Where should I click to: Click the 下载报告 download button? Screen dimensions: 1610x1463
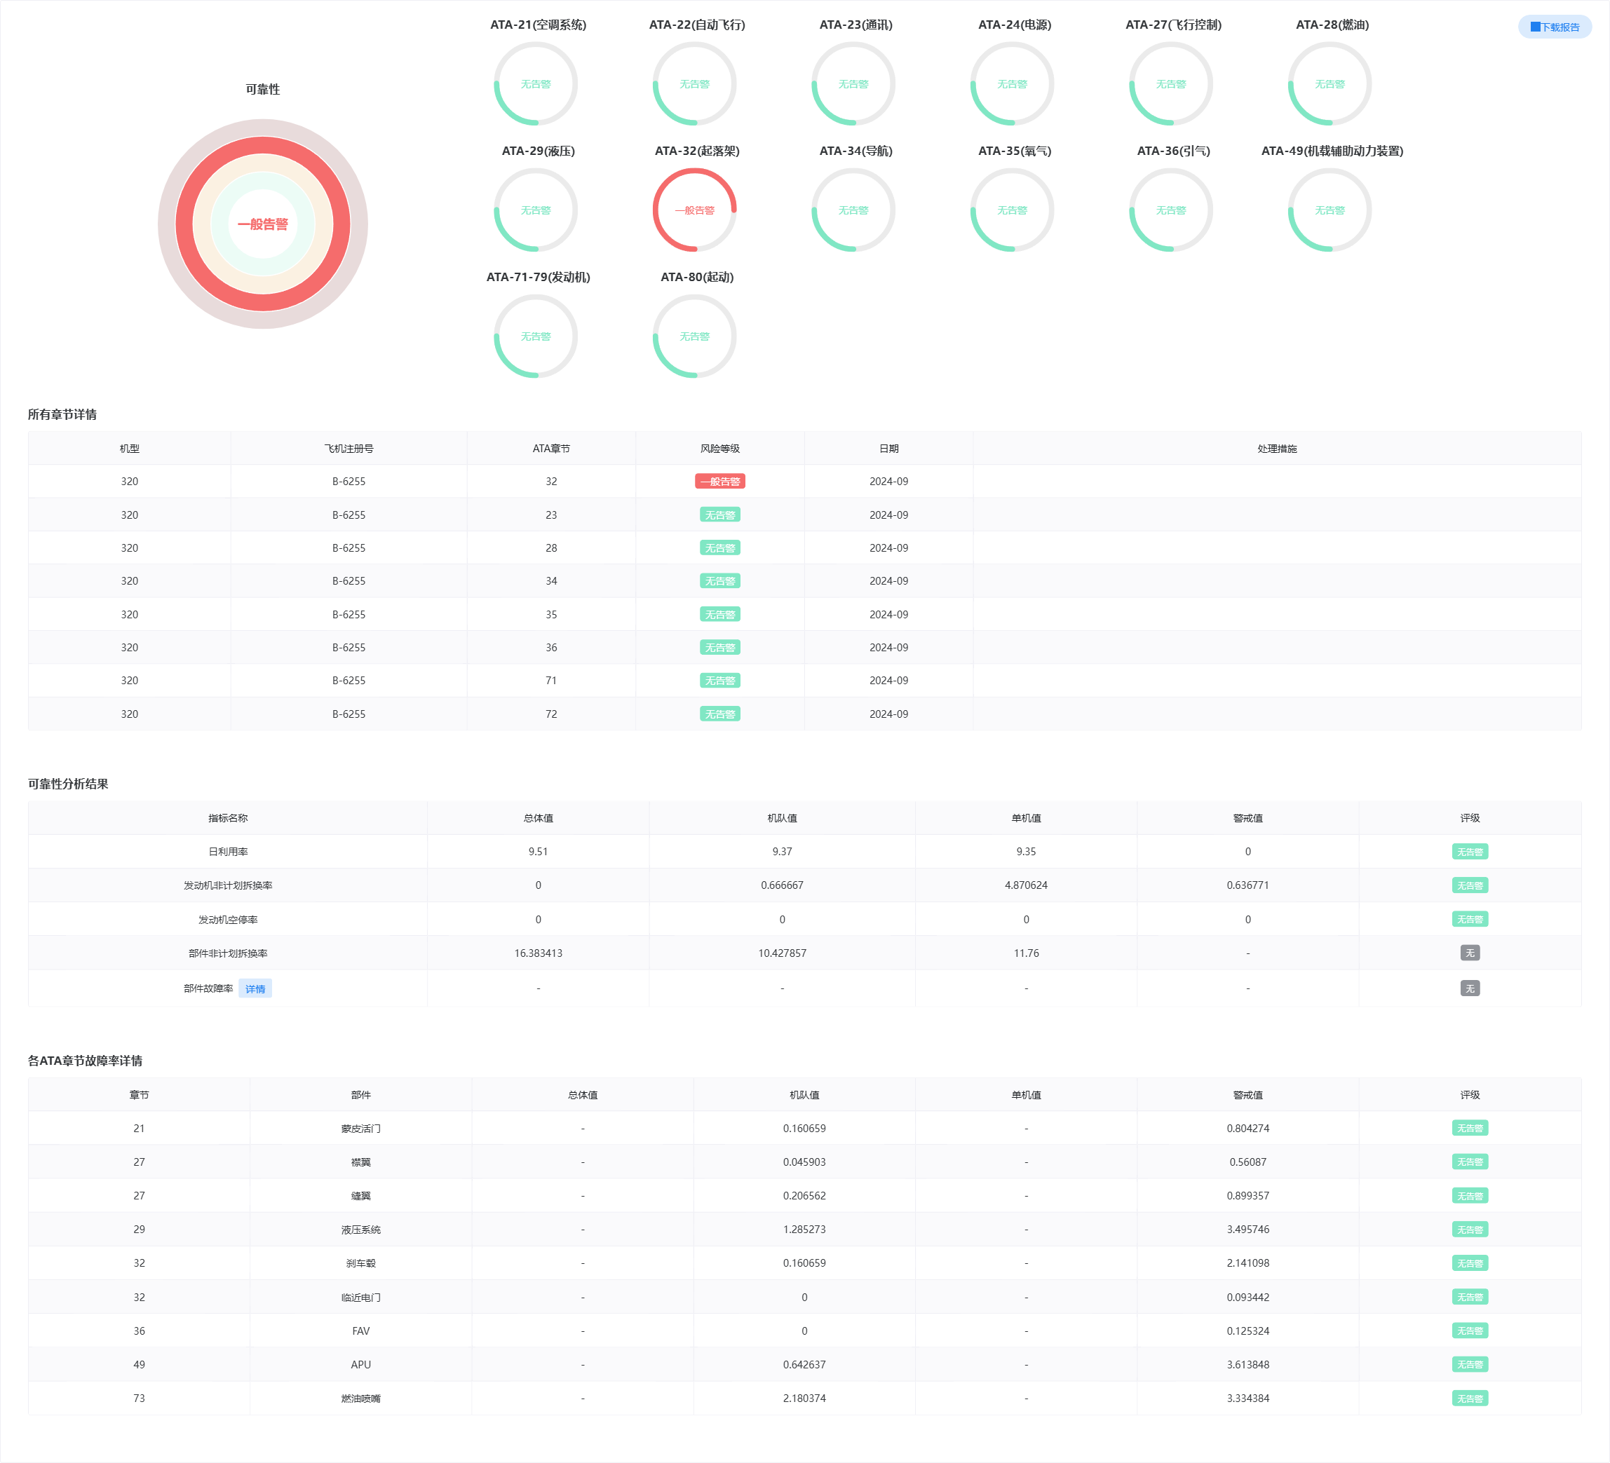click(x=1554, y=27)
